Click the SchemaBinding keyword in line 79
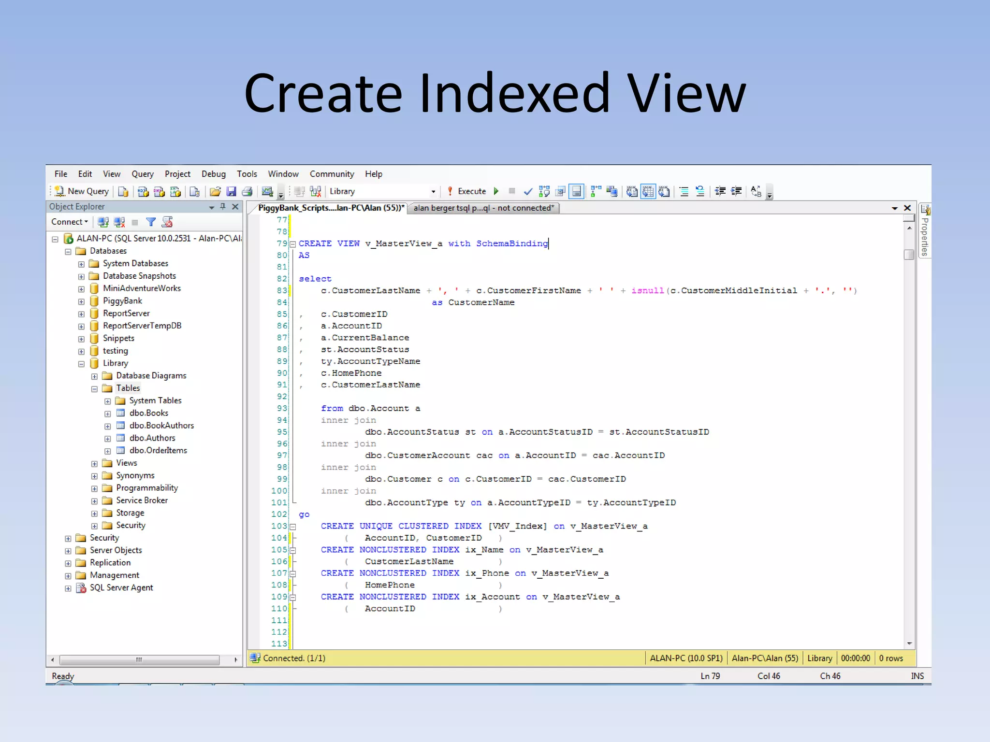The image size is (990, 742). pyautogui.click(x=512, y=243)
